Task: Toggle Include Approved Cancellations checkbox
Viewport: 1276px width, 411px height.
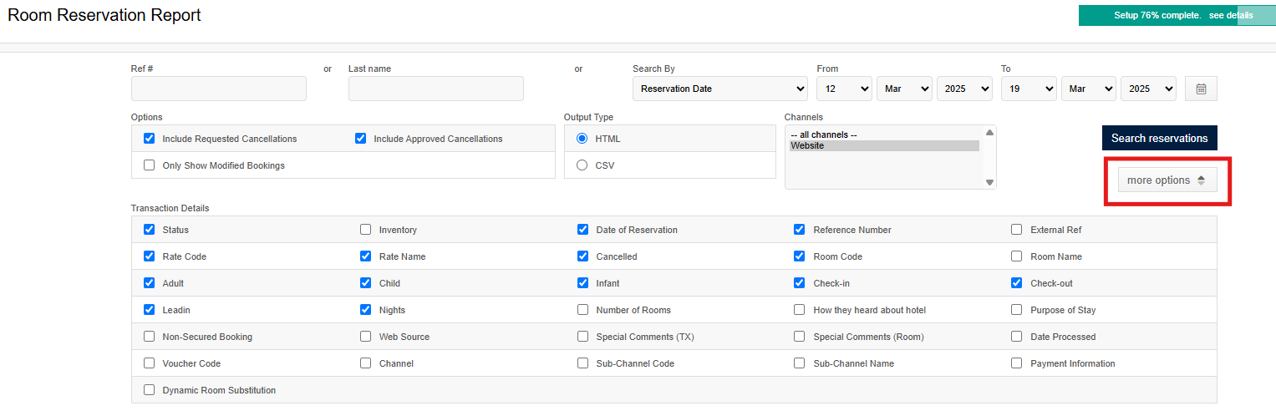Action: (361, 139)
